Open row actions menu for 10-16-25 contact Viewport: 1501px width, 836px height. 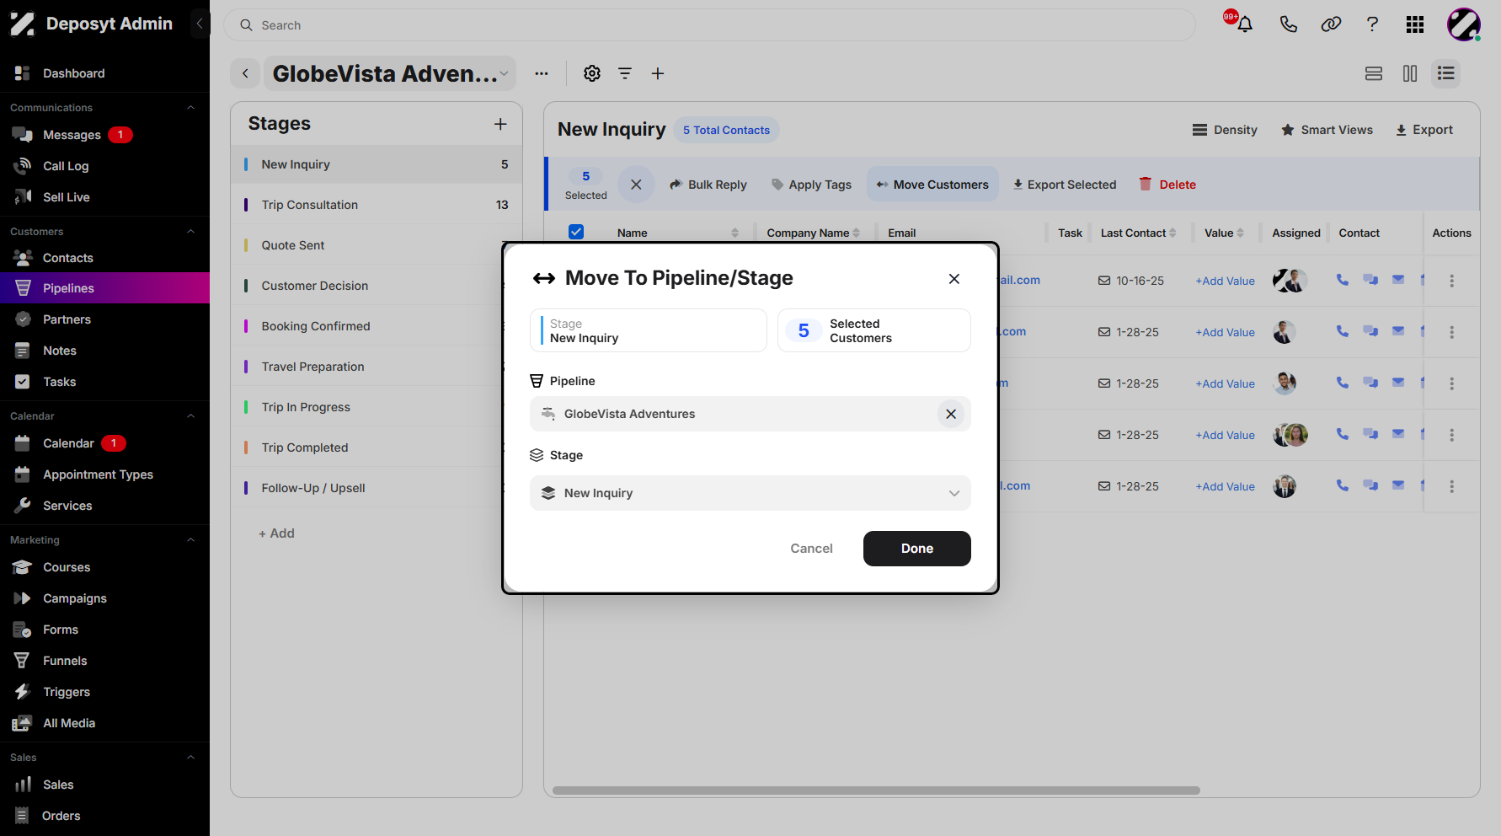(x=1451, y=281)
